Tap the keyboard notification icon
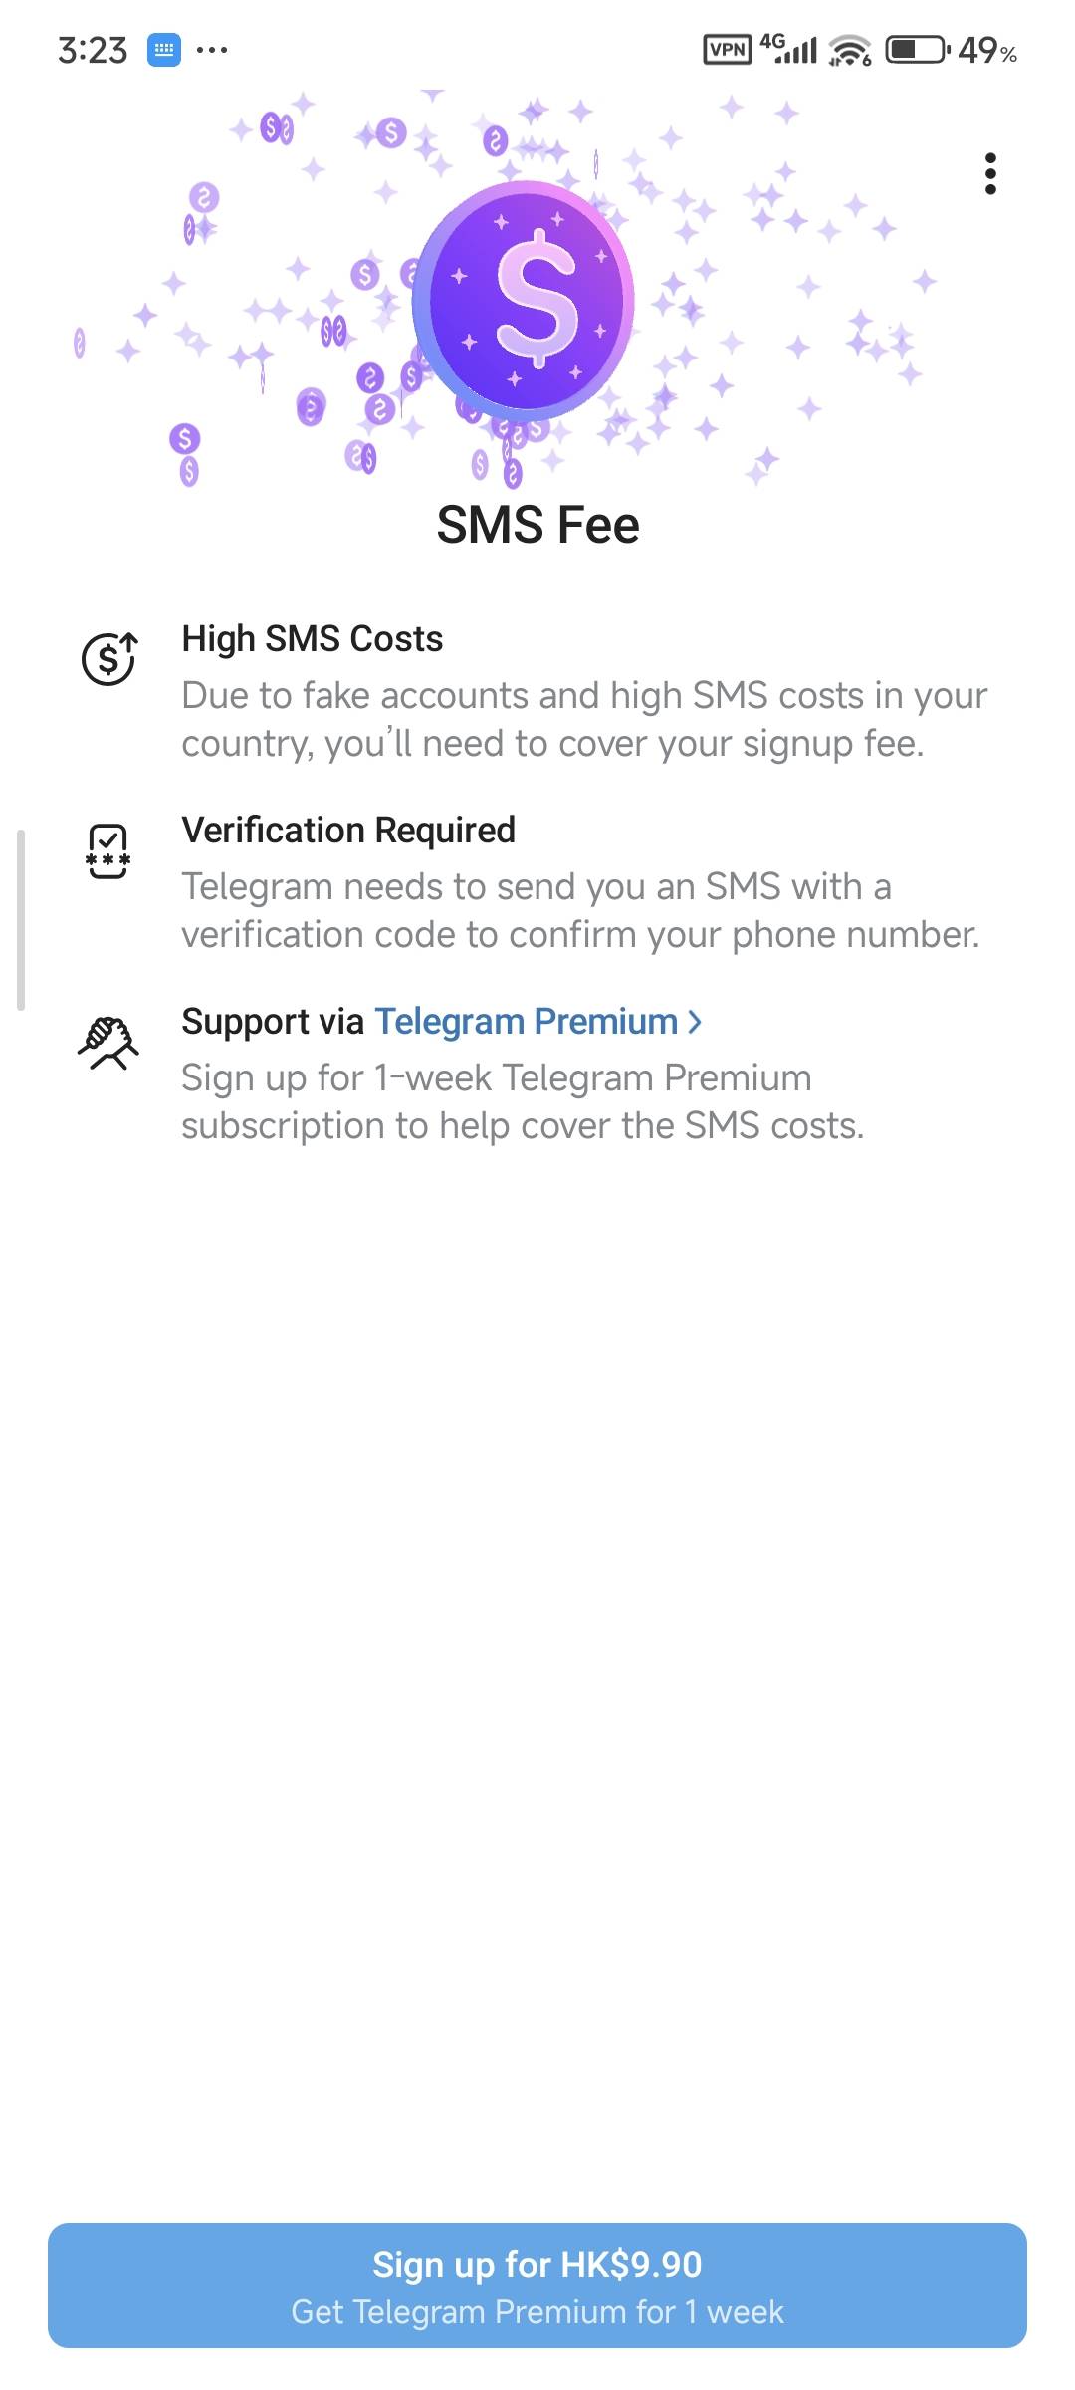Screen dimensions: 1075x2390 [164, 49]
